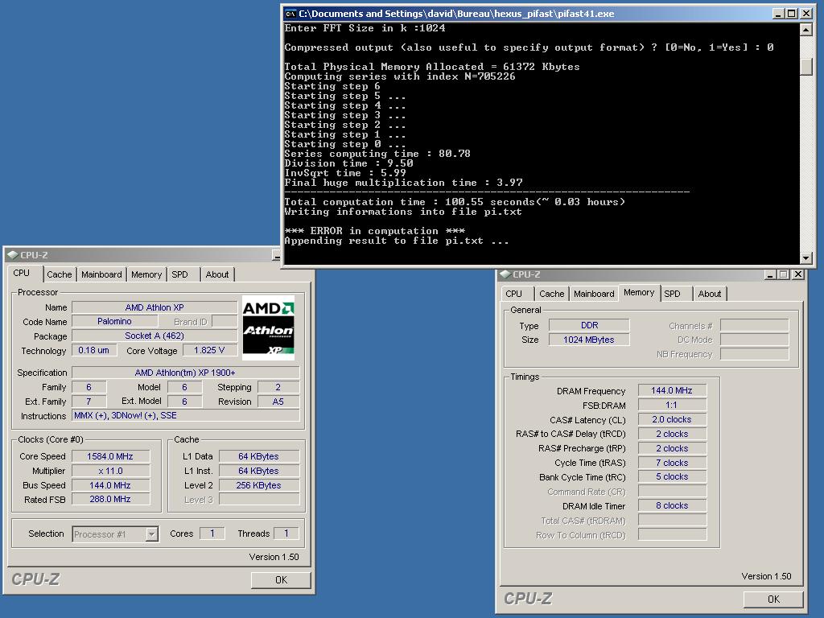Click the FSB:DRAM ratio value 1:1
The image size is (824, 618).
click(x=672, y=405)
